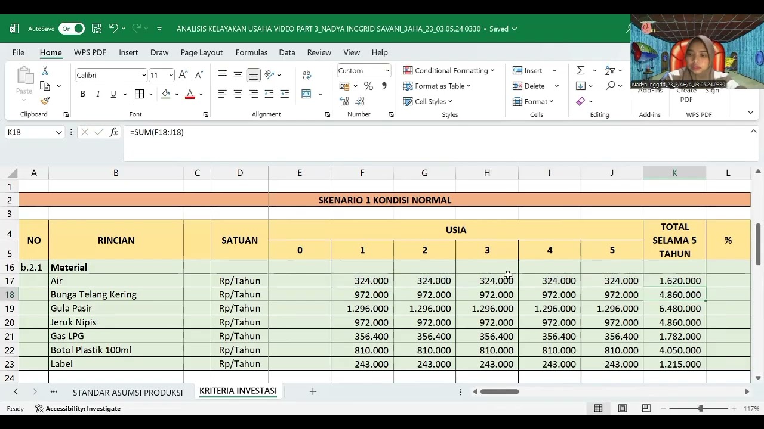Screen dimensions: 764x429
Task: Open Format as Table dropdown
Action: coord(437,86)
